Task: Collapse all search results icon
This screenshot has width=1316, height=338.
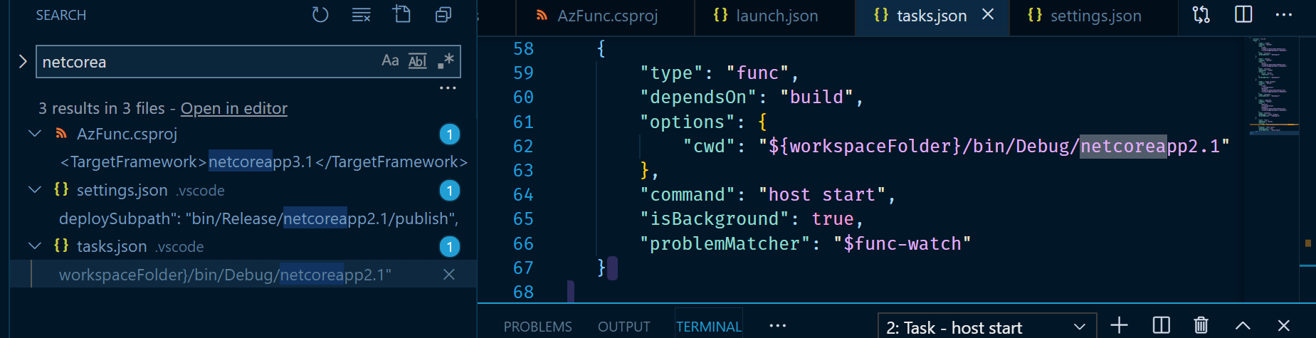Action: [x=443, y=15]
